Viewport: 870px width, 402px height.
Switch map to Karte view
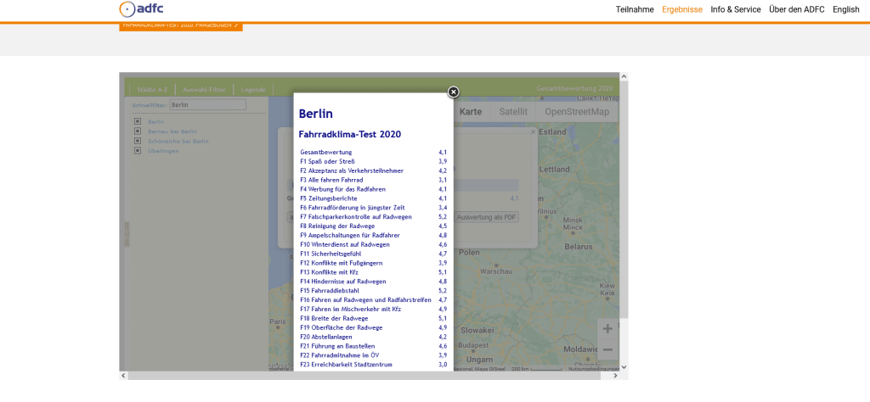pos(471,112)
